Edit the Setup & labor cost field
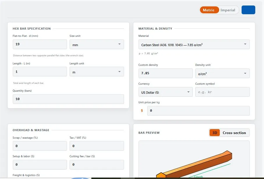The image size is (264, 179). click(40, 164)
